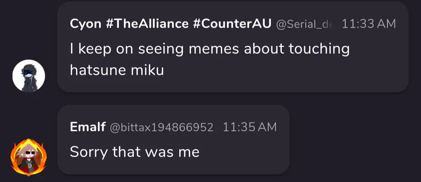Click the "hatsune miku" text line
The width and height of the screenshot is (421, 182).
[x=117, y=70]
